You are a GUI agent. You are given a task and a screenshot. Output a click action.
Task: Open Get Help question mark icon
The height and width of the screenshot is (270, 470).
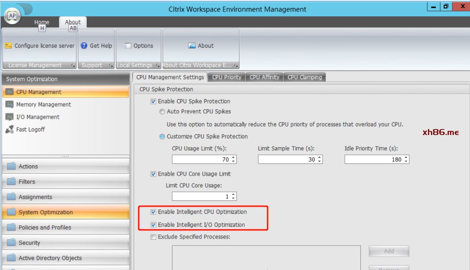pyautogui.click(x=84, y=46)
